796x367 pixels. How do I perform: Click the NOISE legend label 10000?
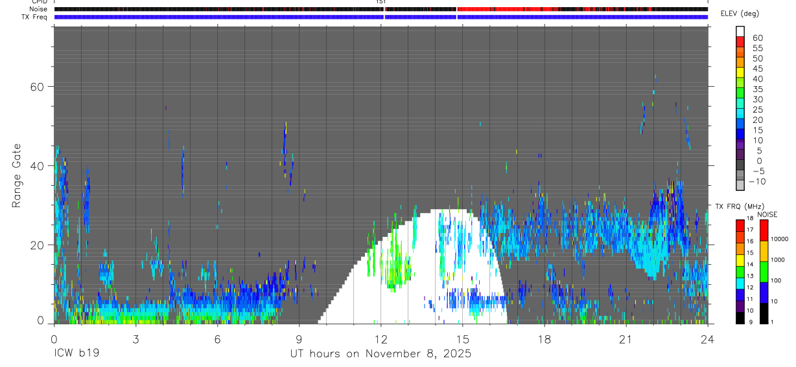click(x=780, y=239)
